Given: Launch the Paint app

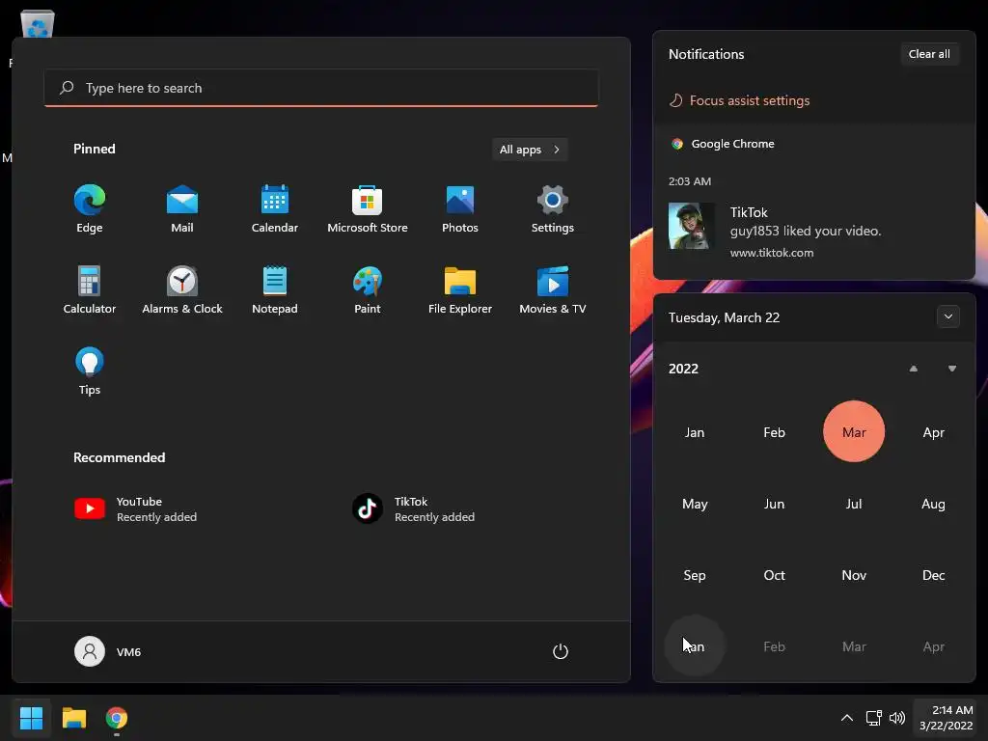Looking at the screenshot, I should (x=368, y=290).
